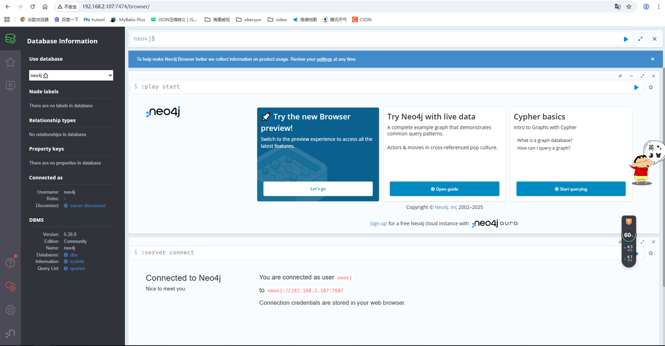Open the 百度一下 bookmark
Image resolution: width=665 pixels, height=346 pixels.
pos(66,19)
